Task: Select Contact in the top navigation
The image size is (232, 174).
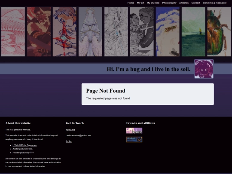Action: [195, 3]
